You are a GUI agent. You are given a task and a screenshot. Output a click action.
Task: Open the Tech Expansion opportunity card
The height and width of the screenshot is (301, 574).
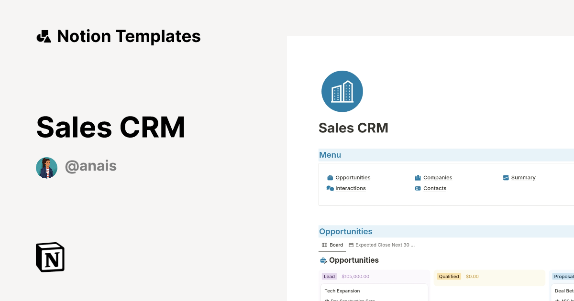coord(342,290)
